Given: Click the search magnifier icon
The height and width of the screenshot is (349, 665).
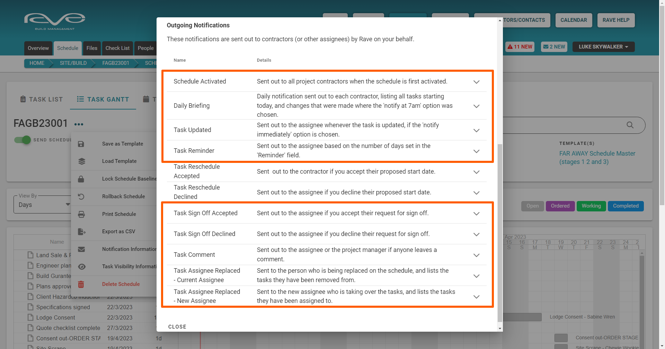Looking at the screenshot, I should (x=630, y=125).
